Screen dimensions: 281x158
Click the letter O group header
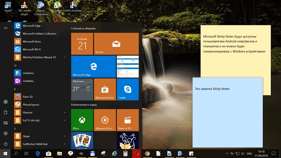pyautogui.click(x=15, y=66)
